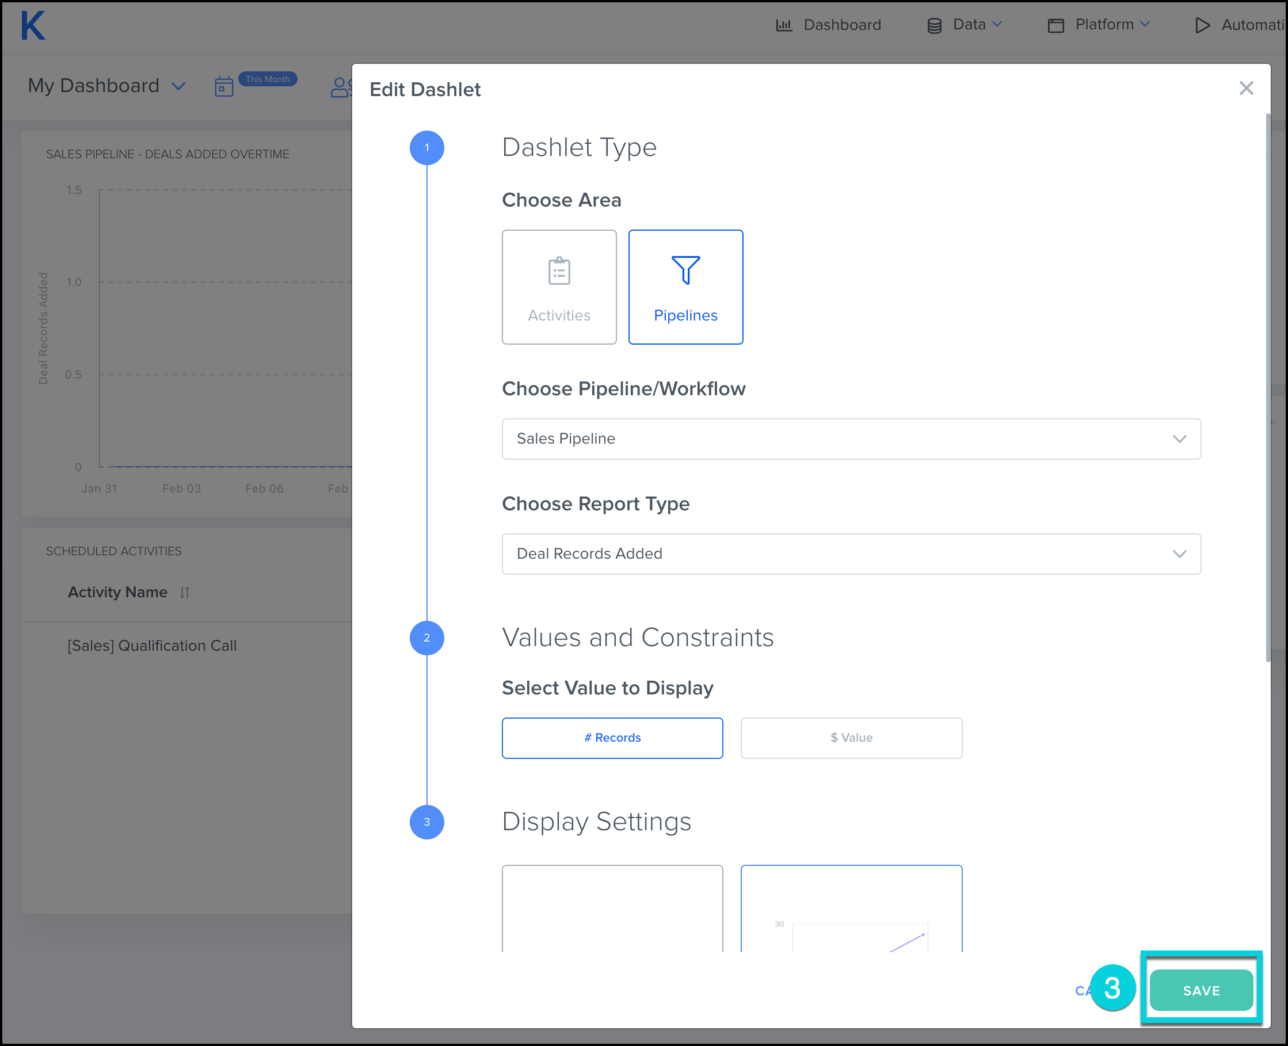The image size is (1288, 1046).
Task: Sort by Activity Name sort icon
Action: coord(184,593)
